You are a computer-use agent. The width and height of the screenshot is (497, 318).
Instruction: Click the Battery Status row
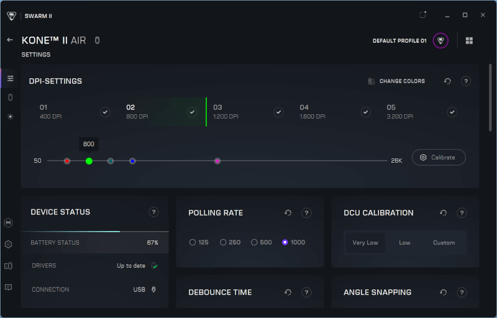pos(95,243)
